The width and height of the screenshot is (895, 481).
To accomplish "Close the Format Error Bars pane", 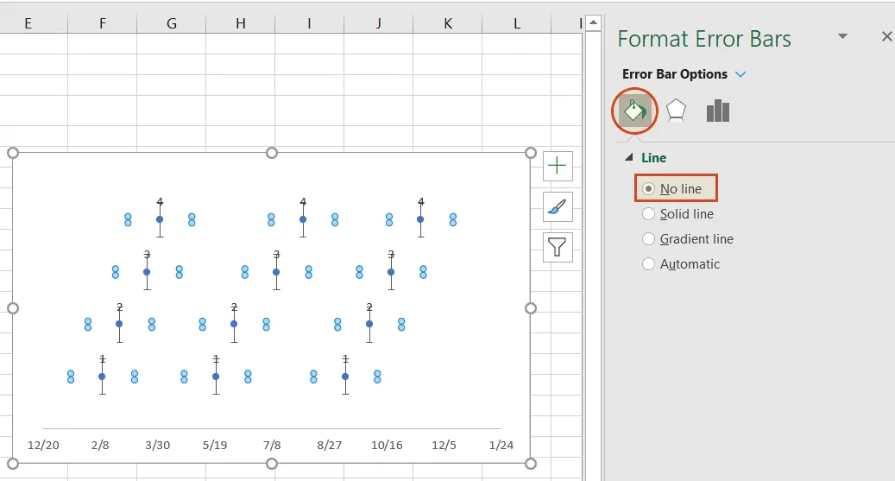I will [886, 36].
